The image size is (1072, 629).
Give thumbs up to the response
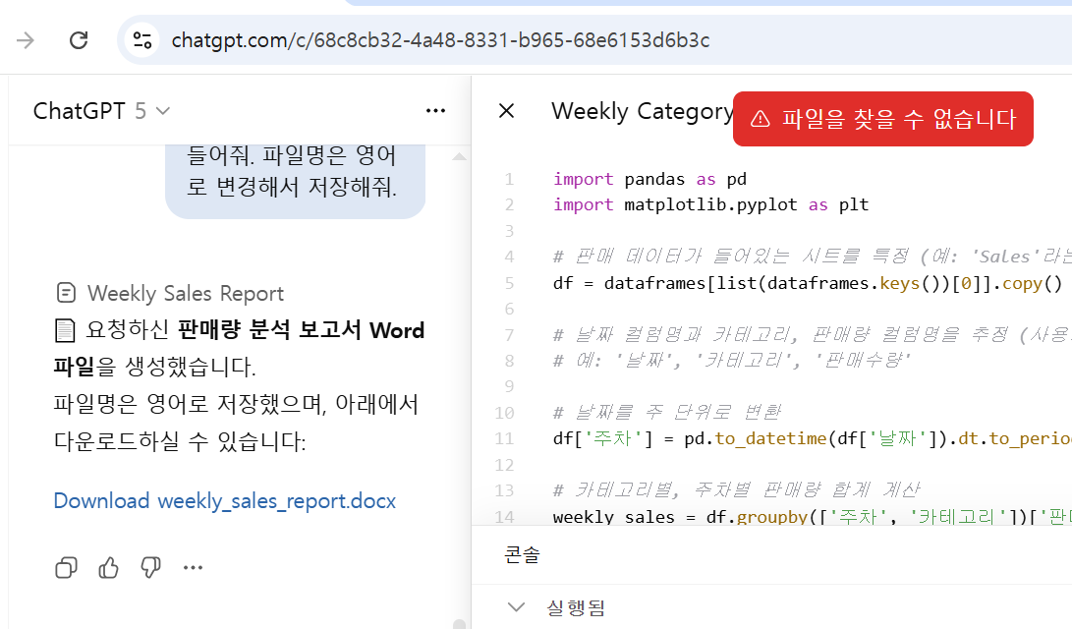point(109,567)
